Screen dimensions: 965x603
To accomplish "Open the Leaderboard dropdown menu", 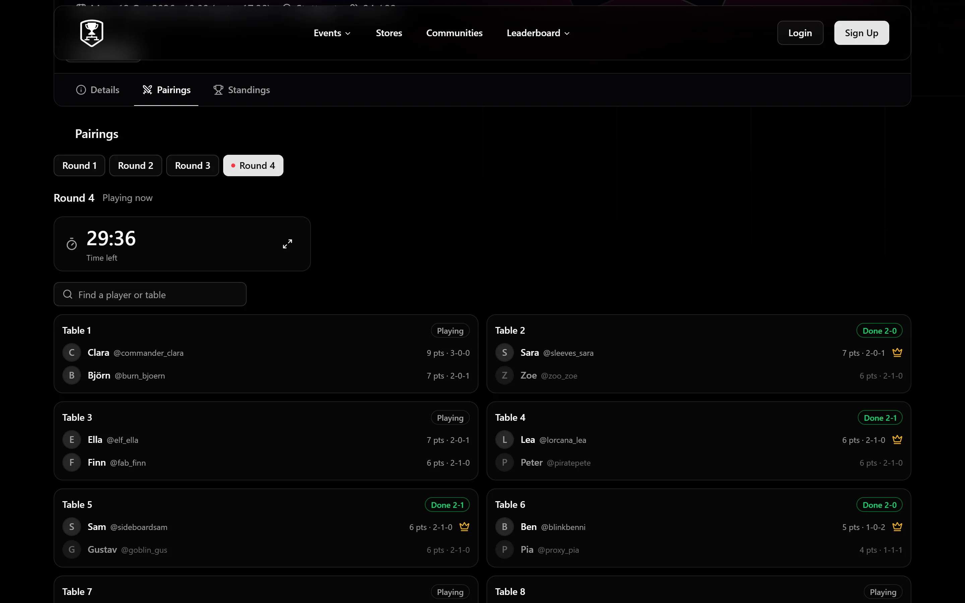I will coord(538,33).
